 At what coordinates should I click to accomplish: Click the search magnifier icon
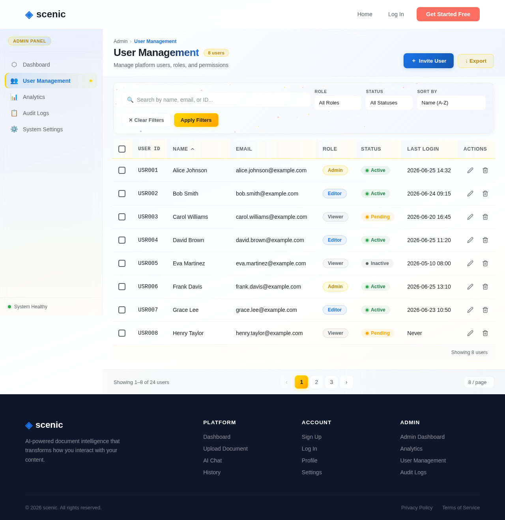(x=130, y=100)
